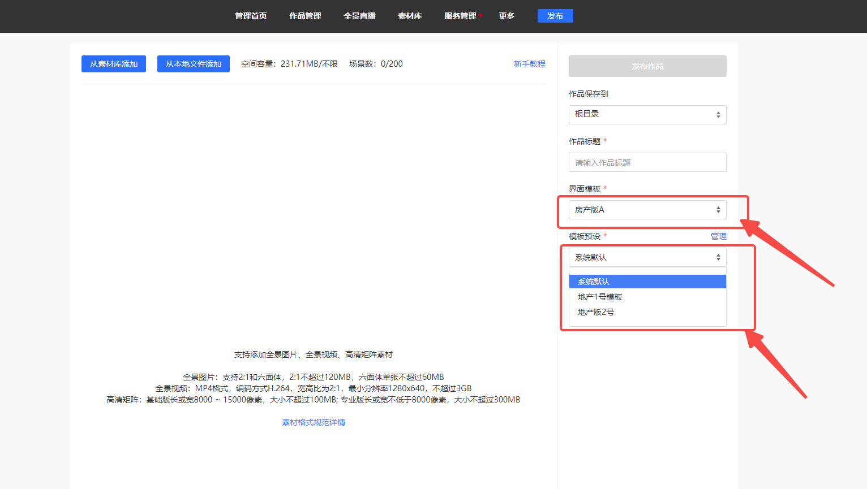Open the 全景直播 navigation tab
The height and width of the screenshot is (489, 867).
359,16
